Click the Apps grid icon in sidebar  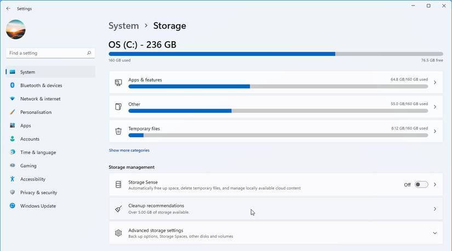pos(13,125)
